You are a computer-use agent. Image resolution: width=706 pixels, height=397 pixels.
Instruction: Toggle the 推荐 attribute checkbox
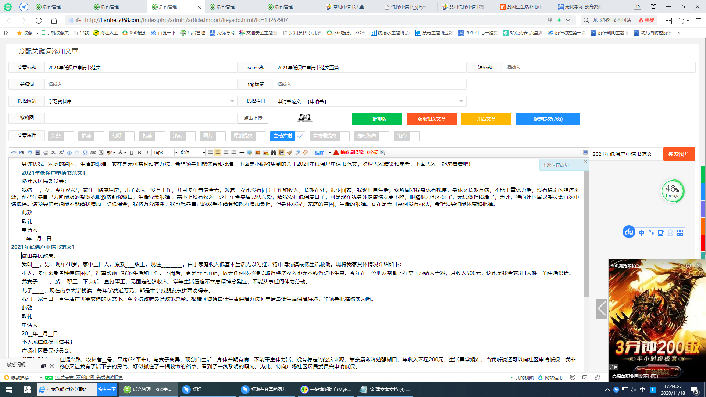coord(99,136)
